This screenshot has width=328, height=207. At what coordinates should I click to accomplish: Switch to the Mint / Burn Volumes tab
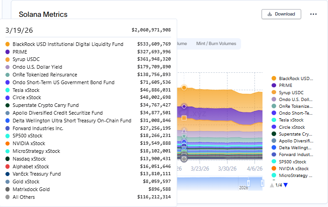tap(216, 44)
